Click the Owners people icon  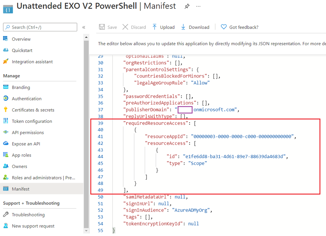coord(6,166)
